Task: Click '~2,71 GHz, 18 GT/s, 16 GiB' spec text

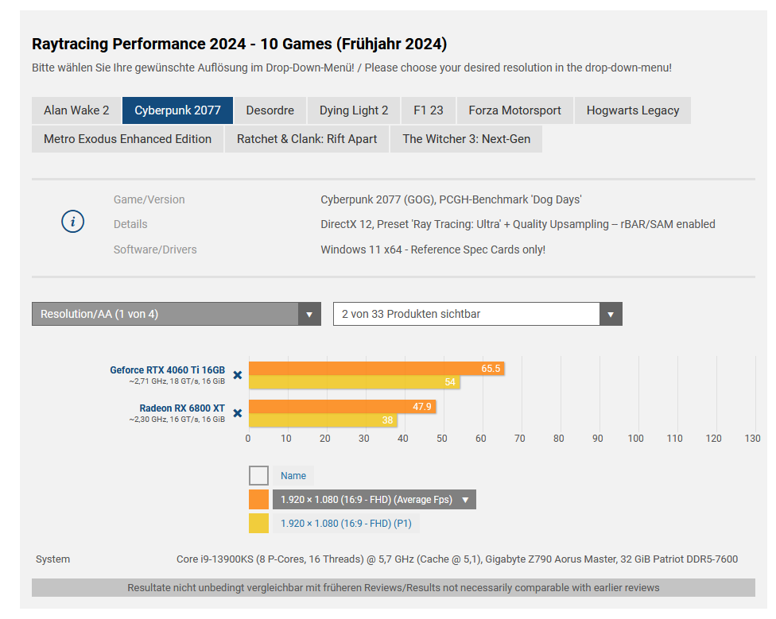Action: 177,381
